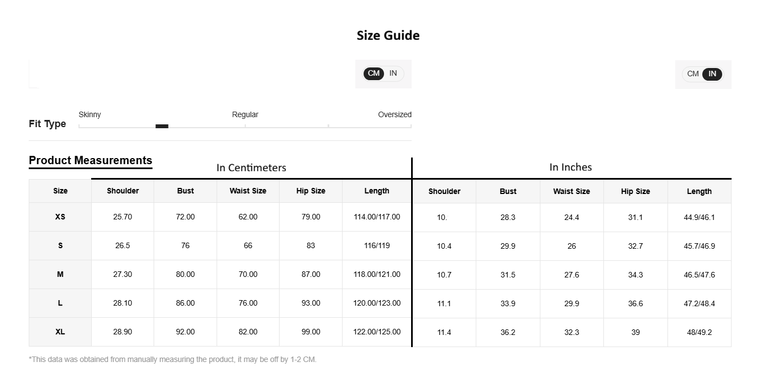Click the In Centimeters table title

point(251,167)
